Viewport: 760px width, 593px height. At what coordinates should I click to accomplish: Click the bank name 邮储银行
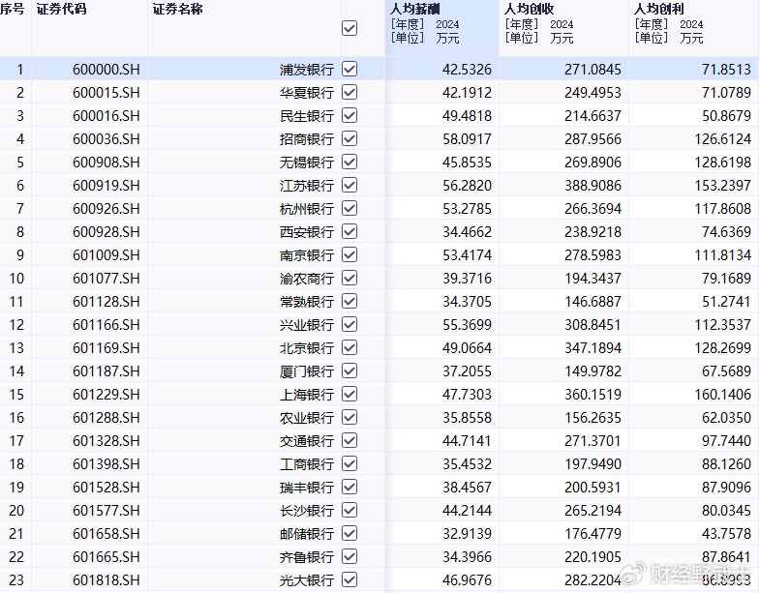[x=307, y=534]
